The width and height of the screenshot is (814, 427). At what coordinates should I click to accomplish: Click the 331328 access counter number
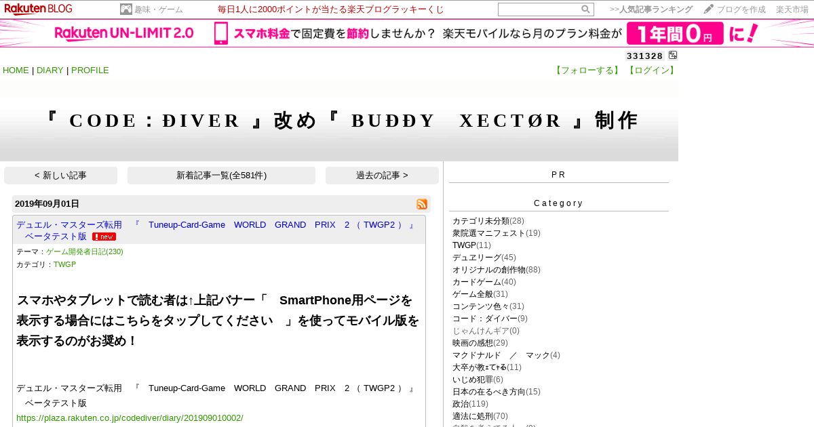coord(644,56)
